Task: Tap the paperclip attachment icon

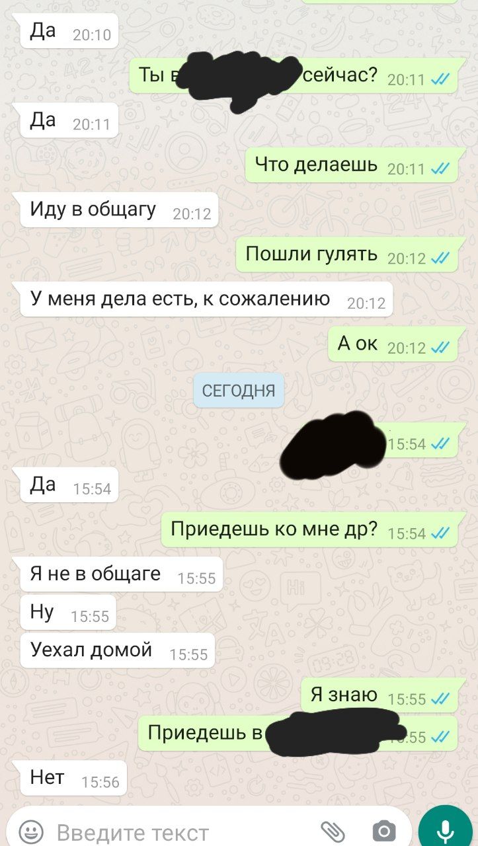Action: click(333, 831)
